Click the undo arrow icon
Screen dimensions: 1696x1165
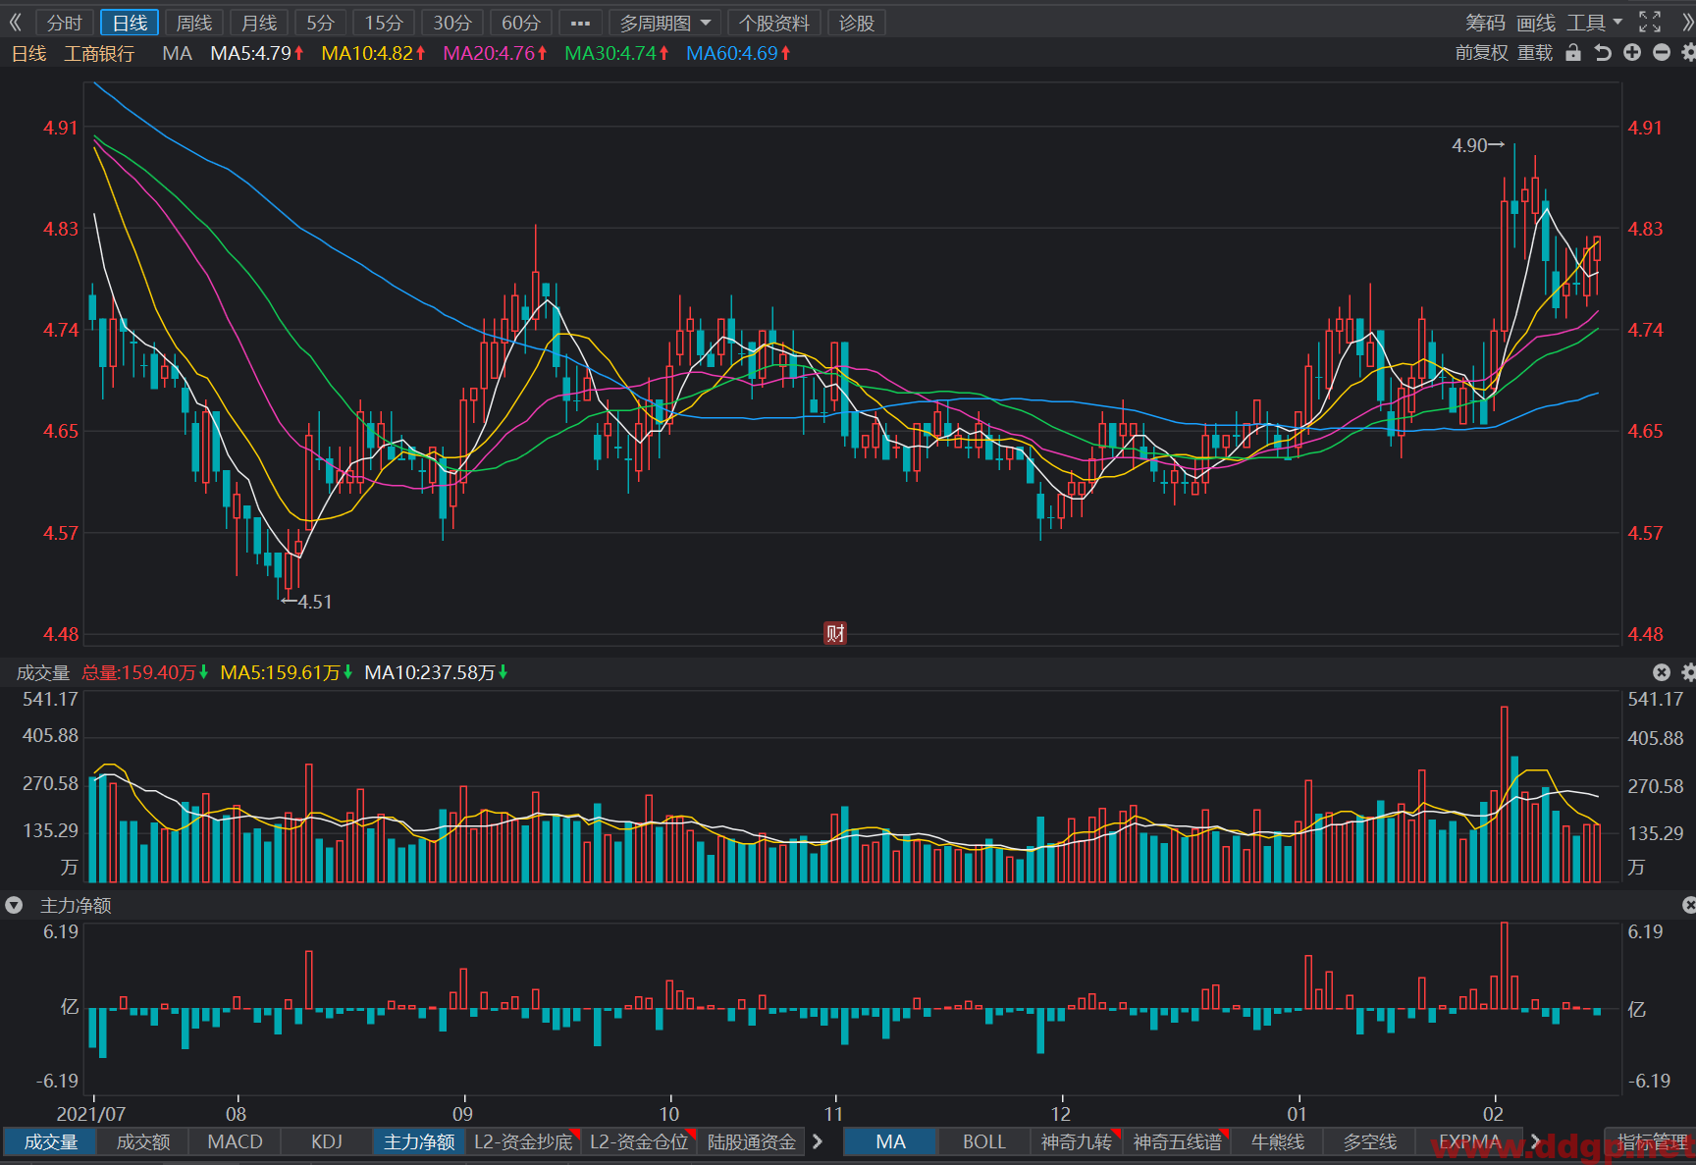tap(1603, 53)
